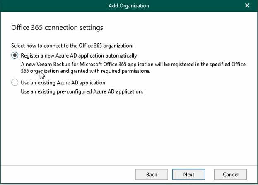Click the word 'automatically' in the first option

pos(122,55)
